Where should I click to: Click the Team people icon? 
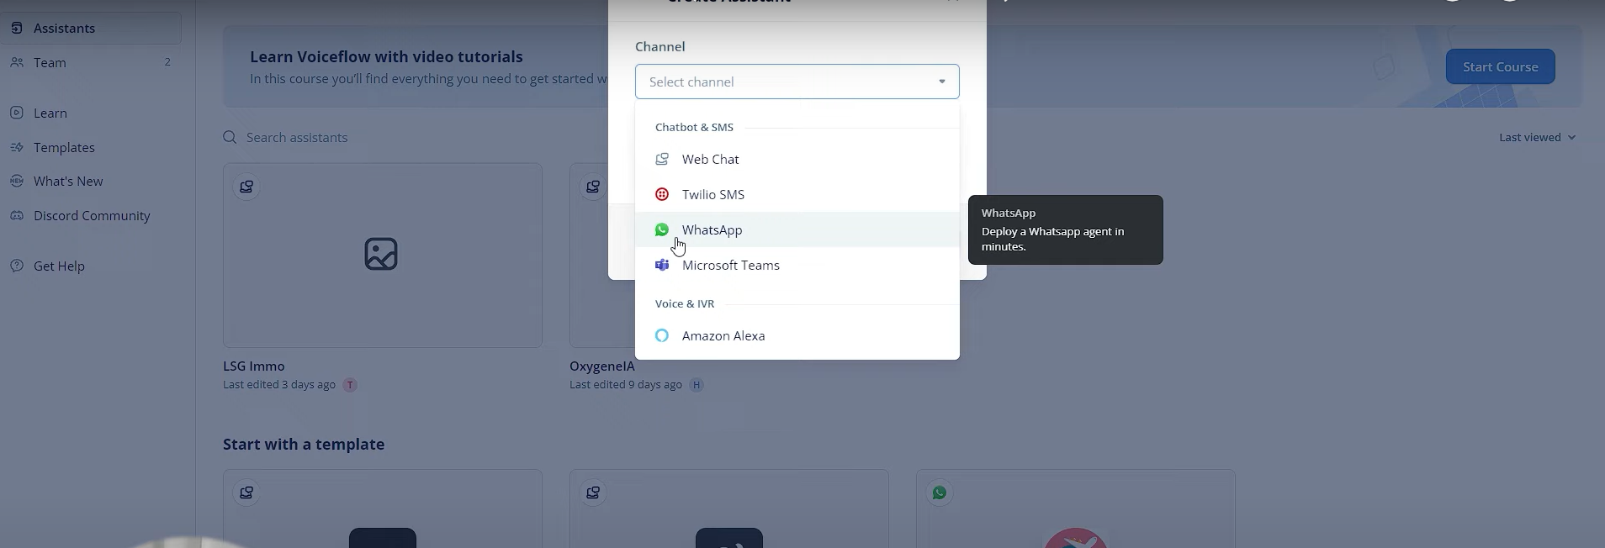point(16,62)
